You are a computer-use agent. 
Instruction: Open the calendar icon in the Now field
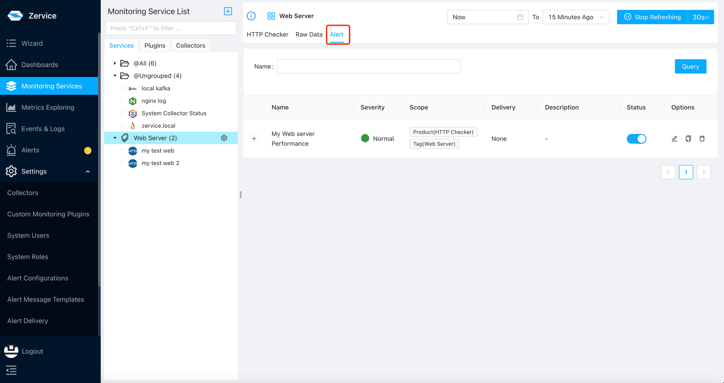point(520,17)
